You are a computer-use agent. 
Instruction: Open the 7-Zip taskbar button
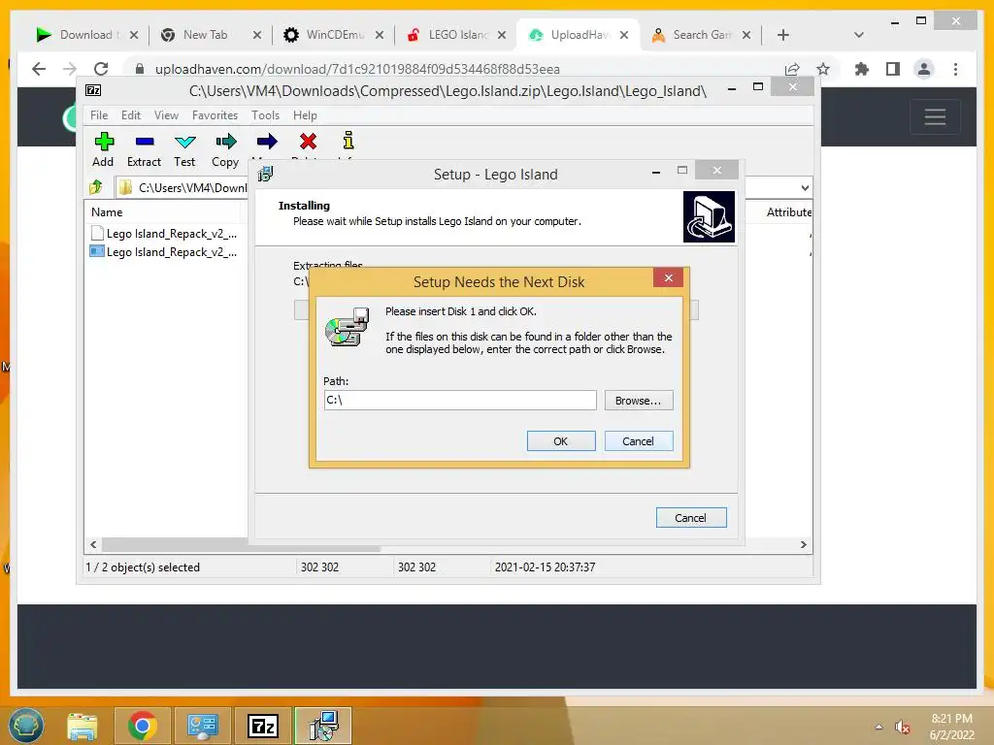tap(263, 726)
